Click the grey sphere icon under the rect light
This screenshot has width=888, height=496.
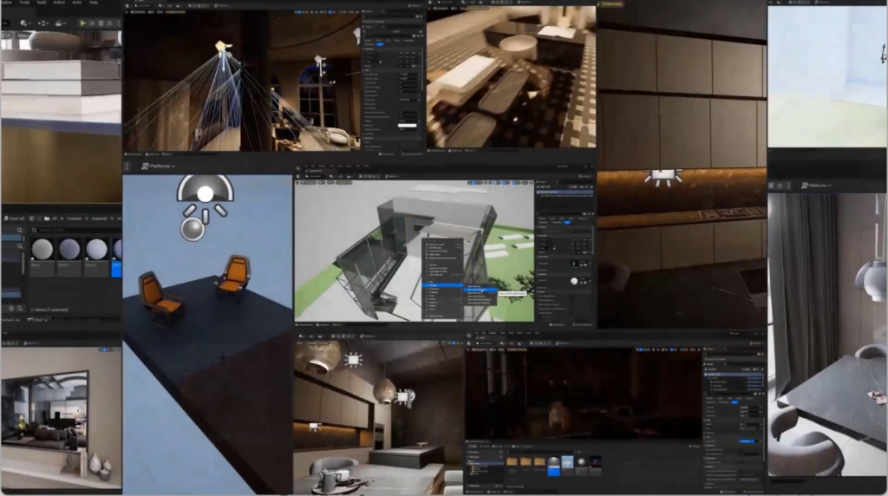pos(192,229)
